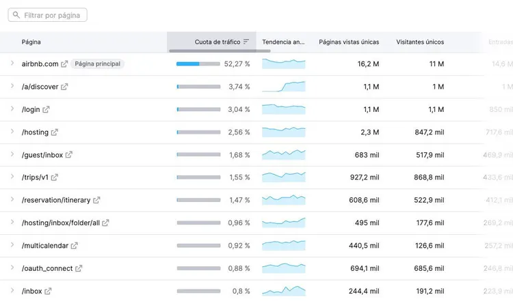Open /reservation/itinerary external link icon

point(96,200)
